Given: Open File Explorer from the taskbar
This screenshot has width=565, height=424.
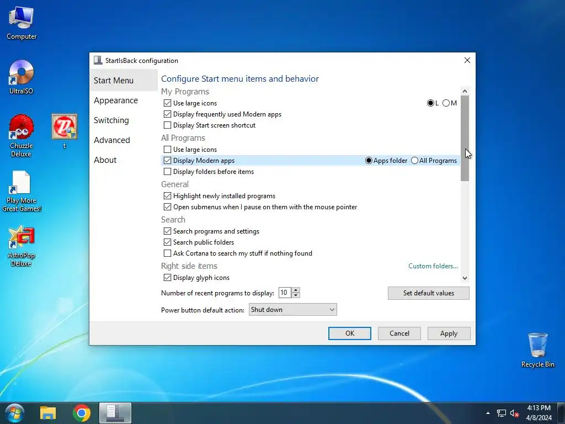Looking at the screenshot, I should tap(48, 413).
